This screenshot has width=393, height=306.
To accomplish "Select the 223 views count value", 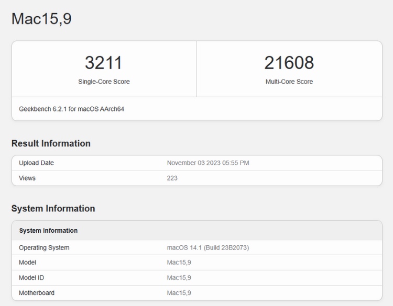I will (x=172, y=178).
